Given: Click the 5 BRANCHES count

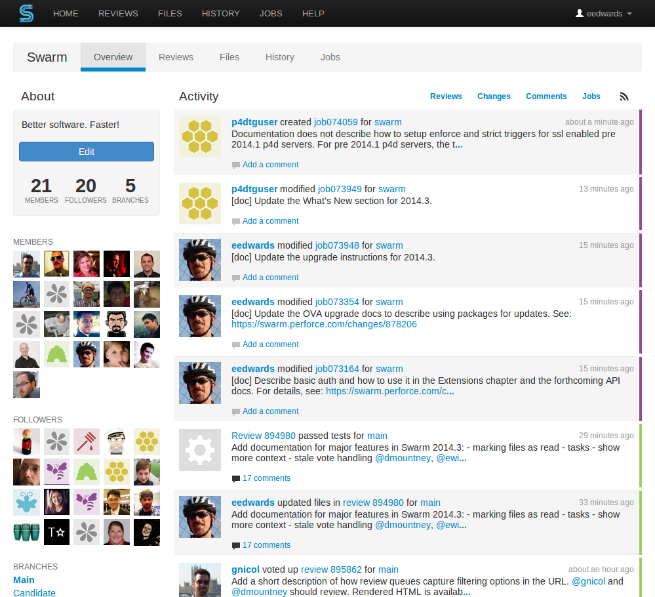Looking at the screenshot, I should pos(130,191).
